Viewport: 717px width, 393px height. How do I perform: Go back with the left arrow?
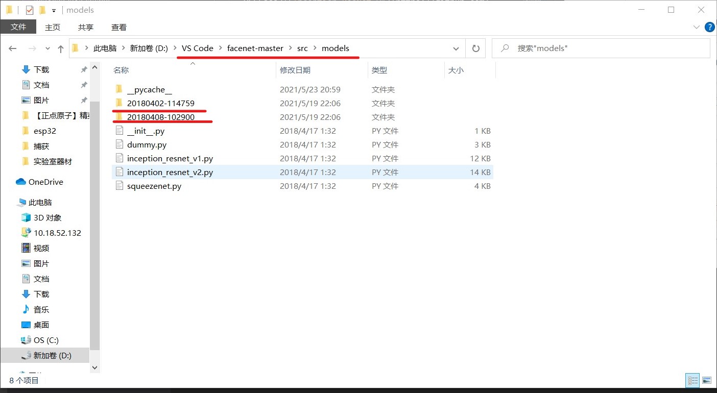point(13,48)
